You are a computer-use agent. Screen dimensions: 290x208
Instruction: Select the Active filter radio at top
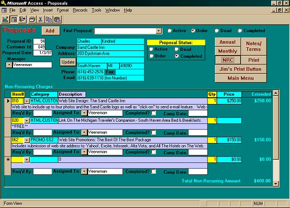click(x=169, y=31)
